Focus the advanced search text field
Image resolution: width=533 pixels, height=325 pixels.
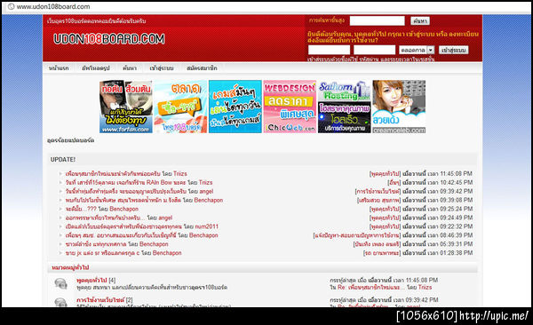[x=378, y=20]
